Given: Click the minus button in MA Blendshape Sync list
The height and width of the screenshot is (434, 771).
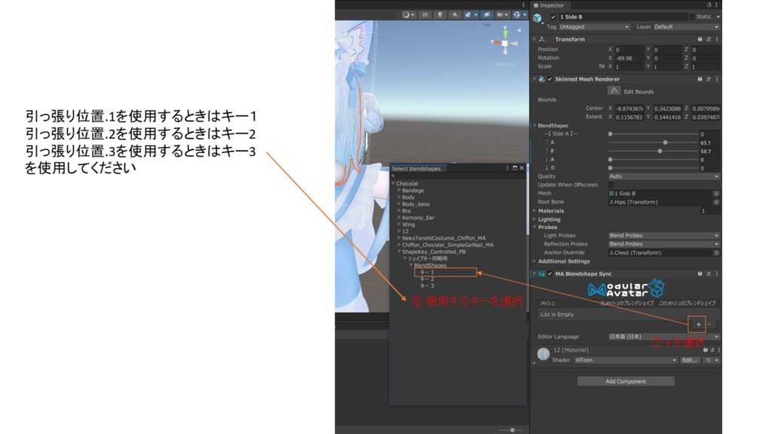Looking at the screenshot, I should [x=709, y=324].
